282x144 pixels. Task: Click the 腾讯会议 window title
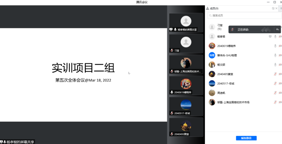pos(142,2)
